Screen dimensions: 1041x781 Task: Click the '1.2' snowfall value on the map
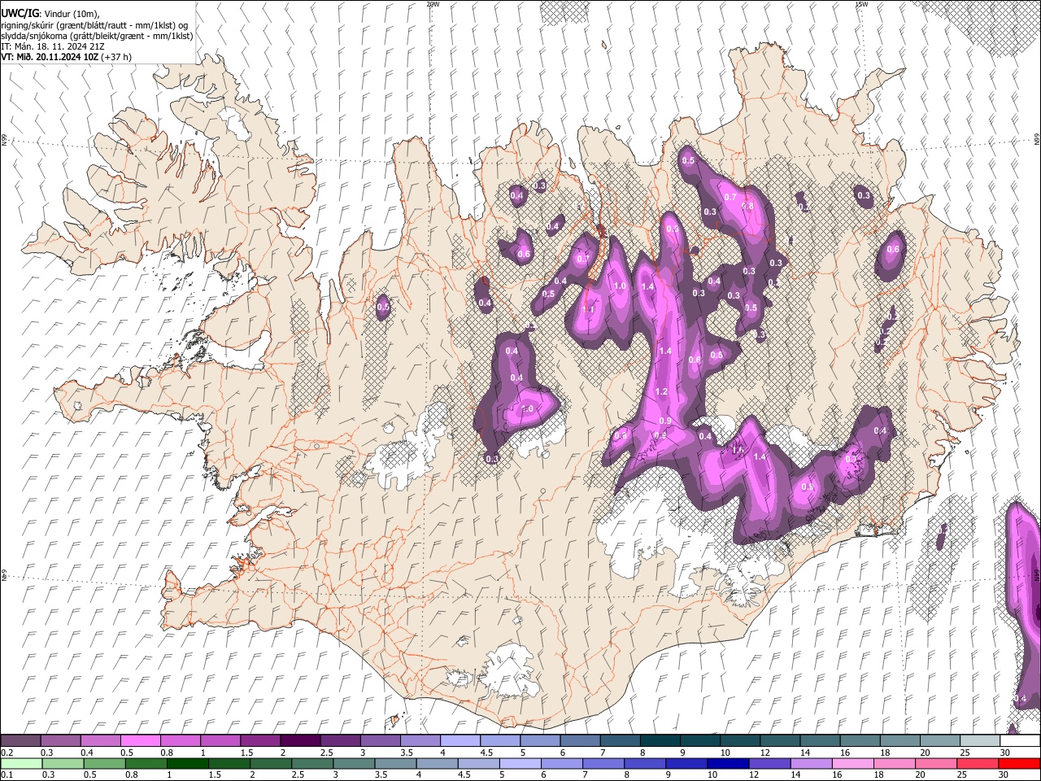coord(661,392)
